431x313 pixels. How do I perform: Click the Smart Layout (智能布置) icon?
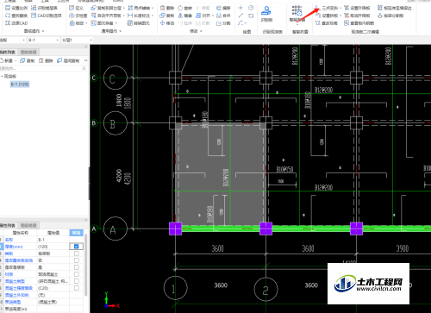(x=297, y=10)
